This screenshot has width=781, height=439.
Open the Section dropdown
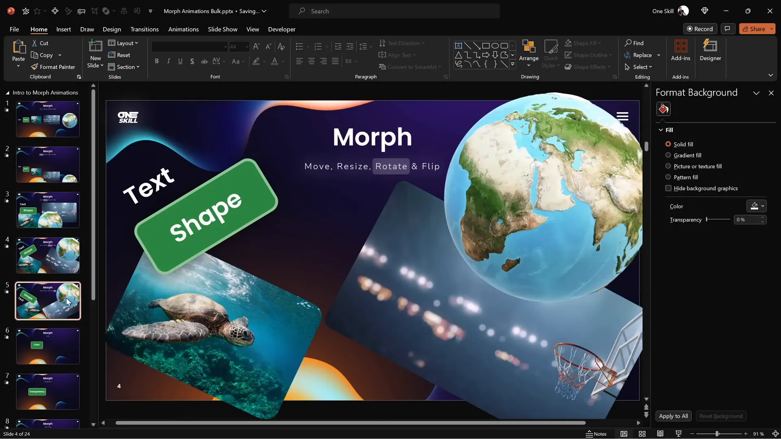coord(124,67)
